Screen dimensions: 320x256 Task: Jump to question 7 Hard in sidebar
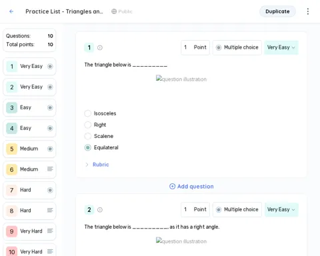click(x=29, y=190)
